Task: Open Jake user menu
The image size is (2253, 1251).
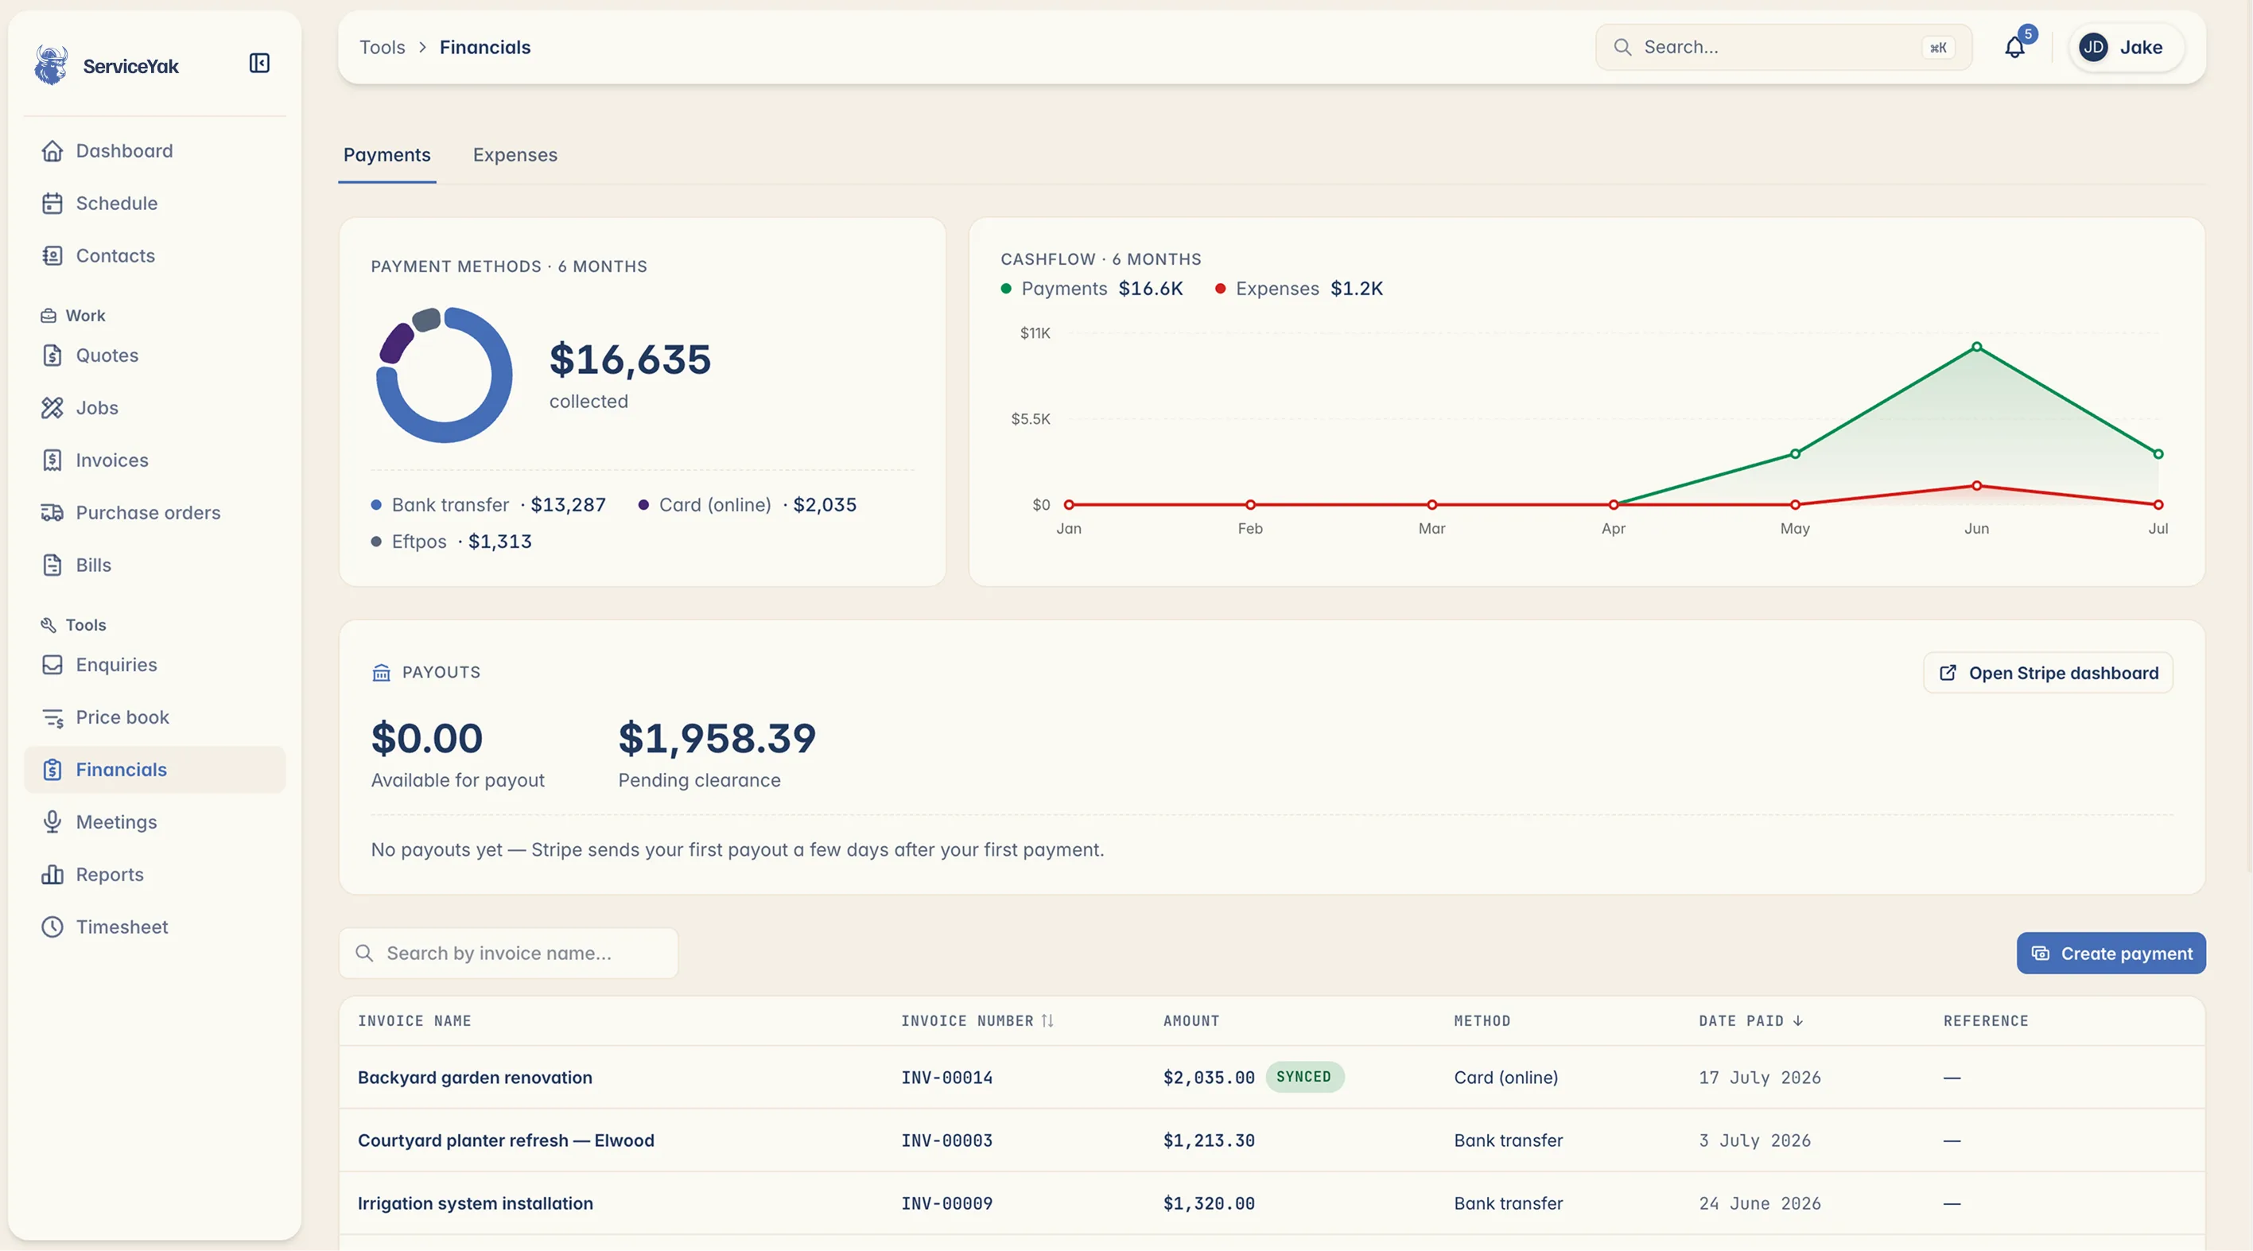Action: tap(2127, 47)
